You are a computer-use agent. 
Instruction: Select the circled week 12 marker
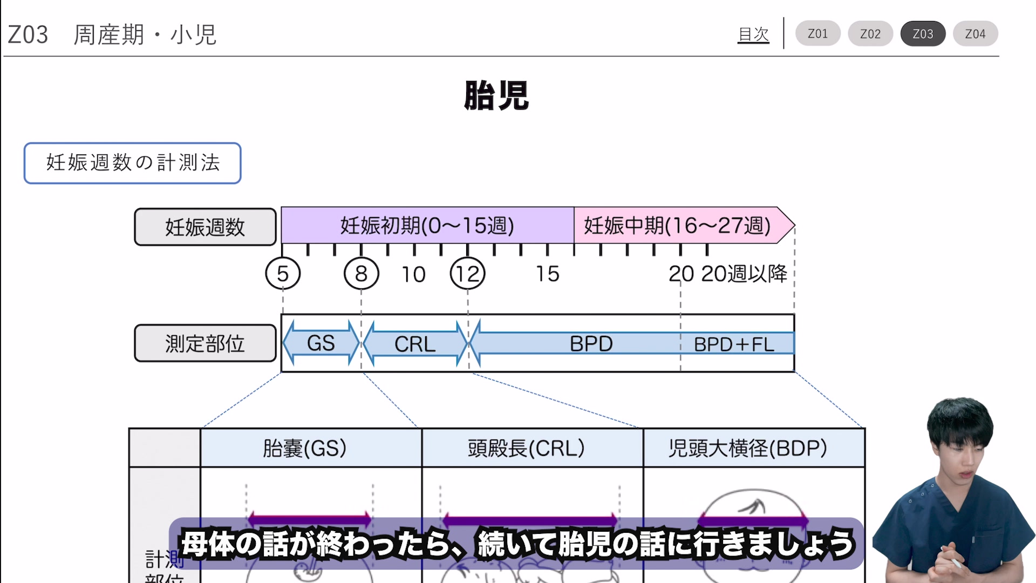point(467,274)
